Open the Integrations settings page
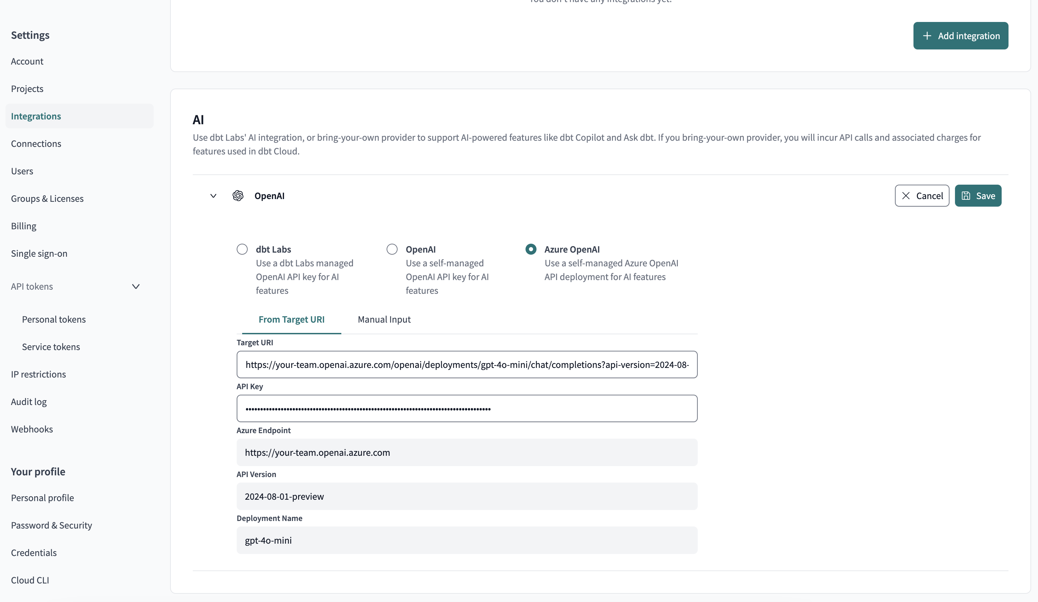This screenshot has height=602, width=1038. [x=80, y=116]
